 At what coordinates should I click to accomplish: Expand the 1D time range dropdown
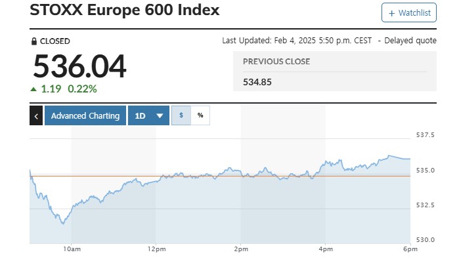pyautogui.click(x=148, y=115)
